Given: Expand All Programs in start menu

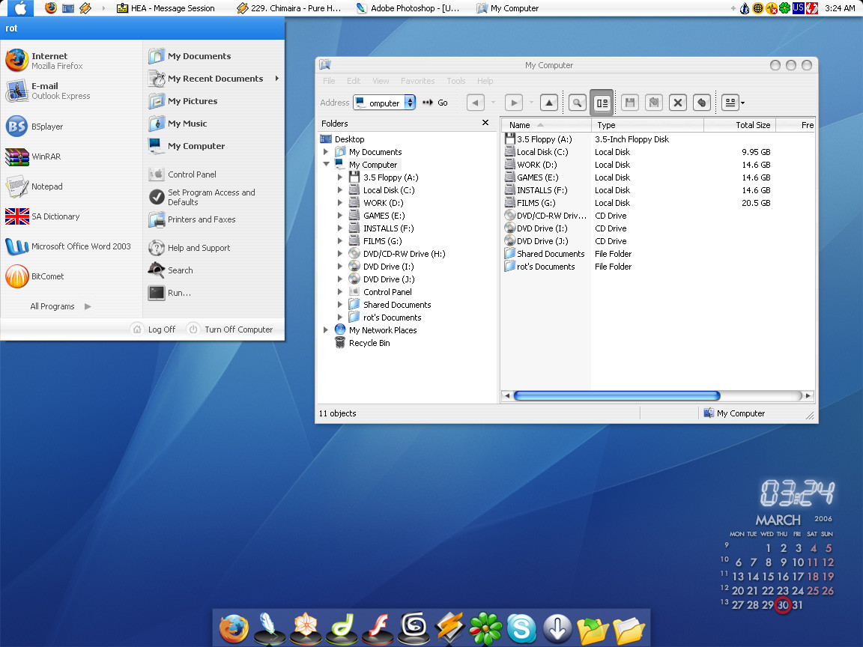Looking at the screenshot, I should (x=61, y=306).
